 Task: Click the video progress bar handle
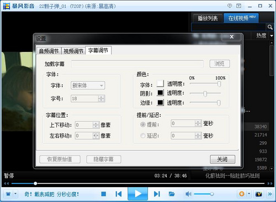pos(35,183)
